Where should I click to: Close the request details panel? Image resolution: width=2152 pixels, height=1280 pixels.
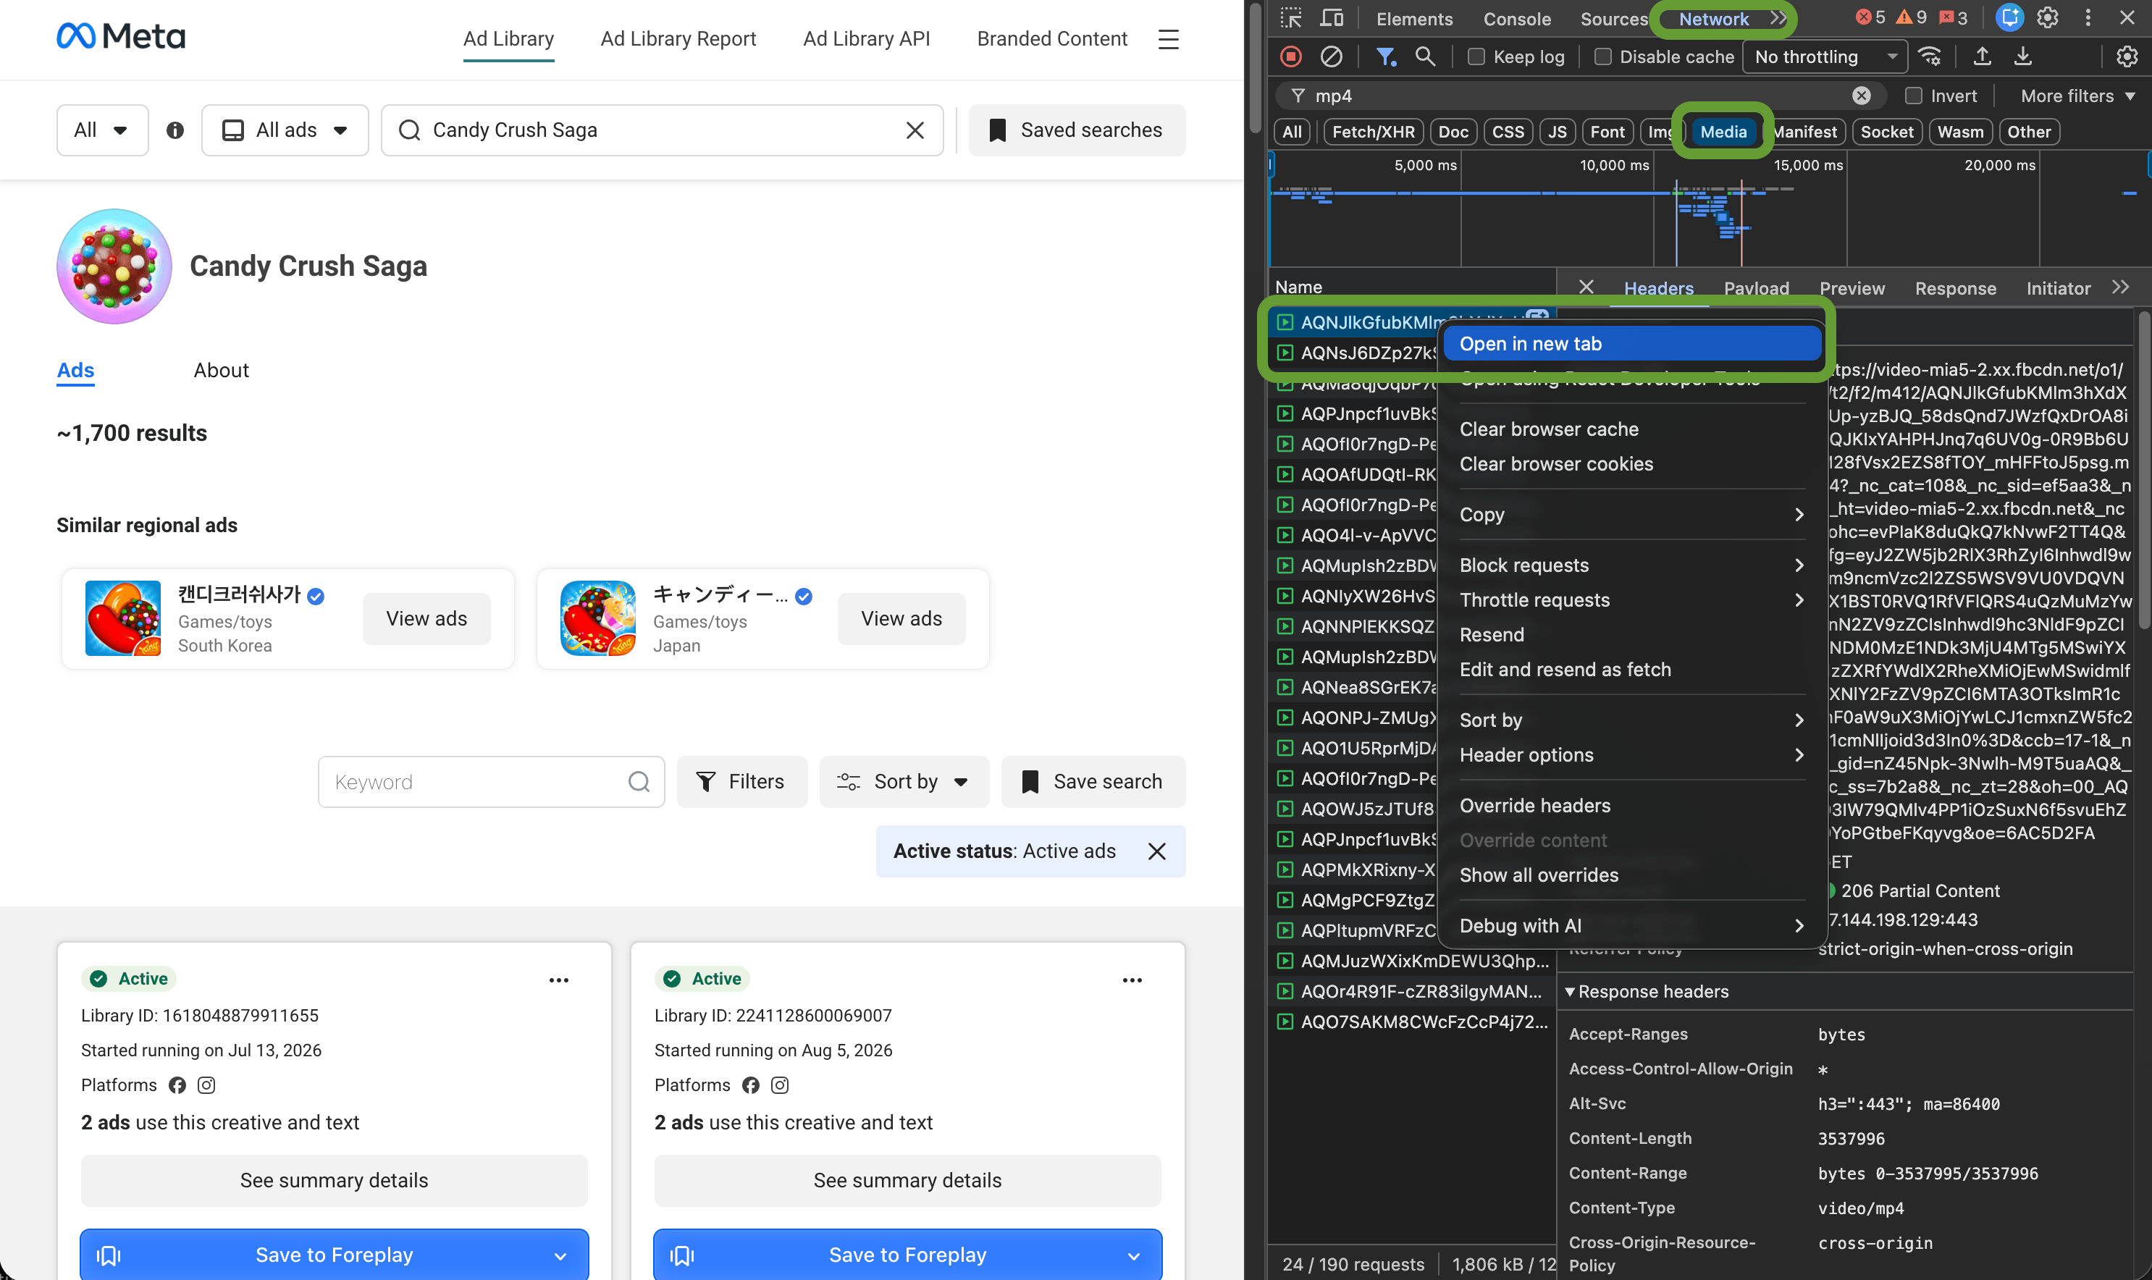1585,287
